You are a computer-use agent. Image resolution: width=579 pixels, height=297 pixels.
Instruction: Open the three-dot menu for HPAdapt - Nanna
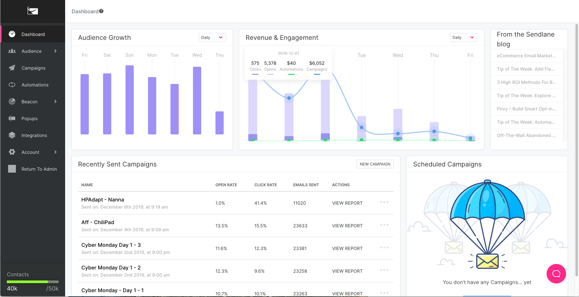[x=384, y=202]
